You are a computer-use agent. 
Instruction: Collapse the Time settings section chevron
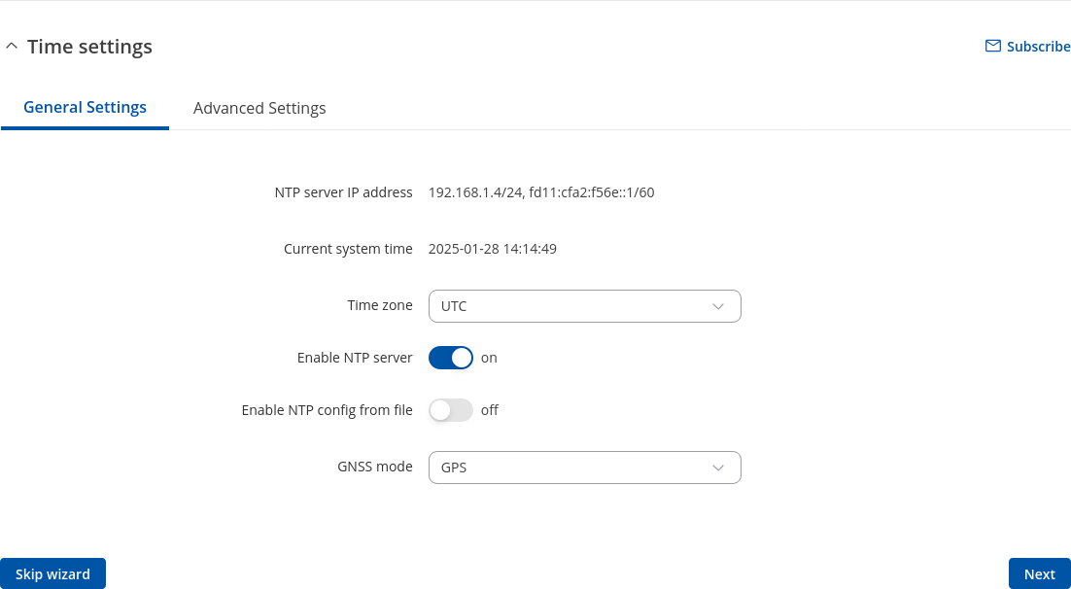[12, 47]
